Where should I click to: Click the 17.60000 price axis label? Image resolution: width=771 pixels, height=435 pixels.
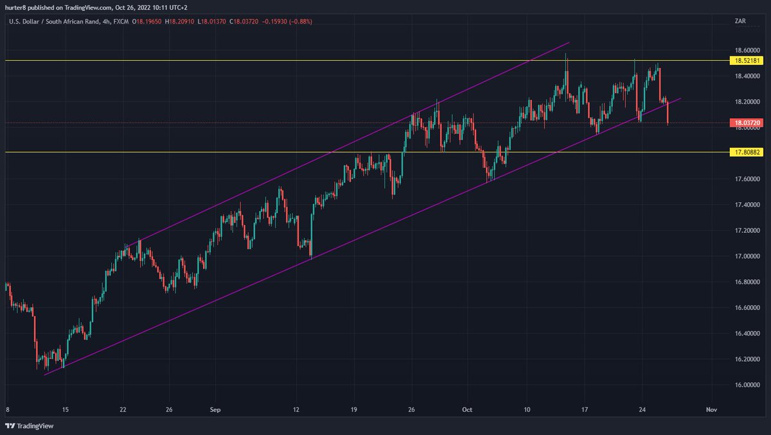click(747, 179)
